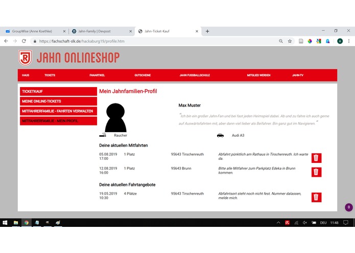Click the DEU language indicator
The height and width of the screenshot is (253, 355).
(x=323, y=223)
